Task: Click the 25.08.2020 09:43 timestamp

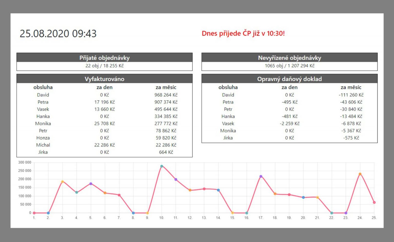Action: (58, 33)
